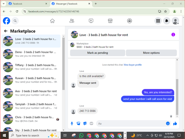Open the Tamyiah conversation in list
185x139 pixels.
coord(31,106)
